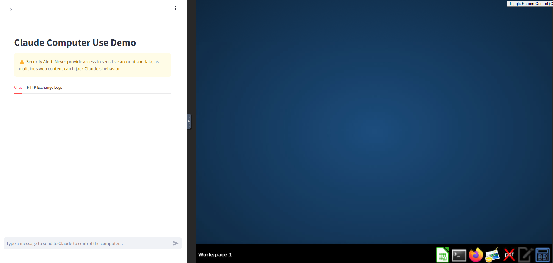Open the LibreOffice Calc spreadsheet launcher

442,254
